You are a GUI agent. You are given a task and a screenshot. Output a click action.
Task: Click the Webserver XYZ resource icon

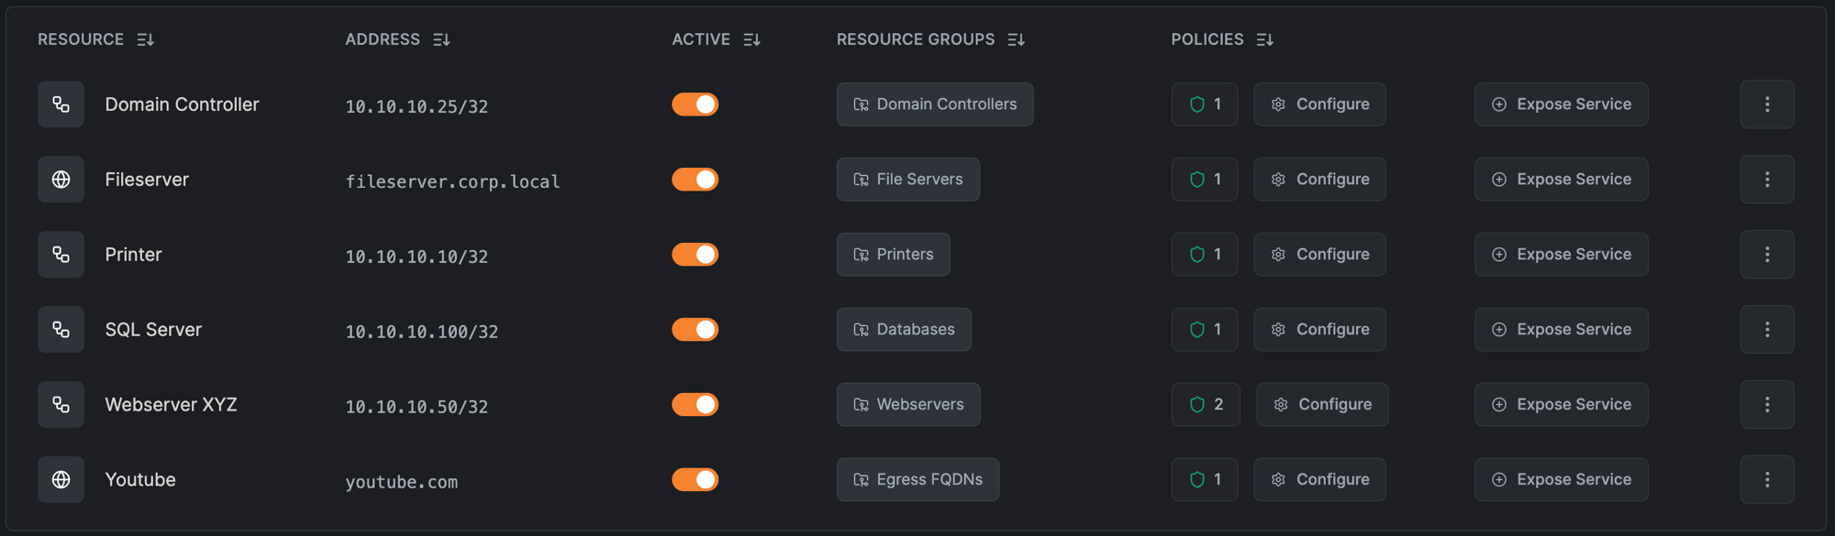pos(61,405)
